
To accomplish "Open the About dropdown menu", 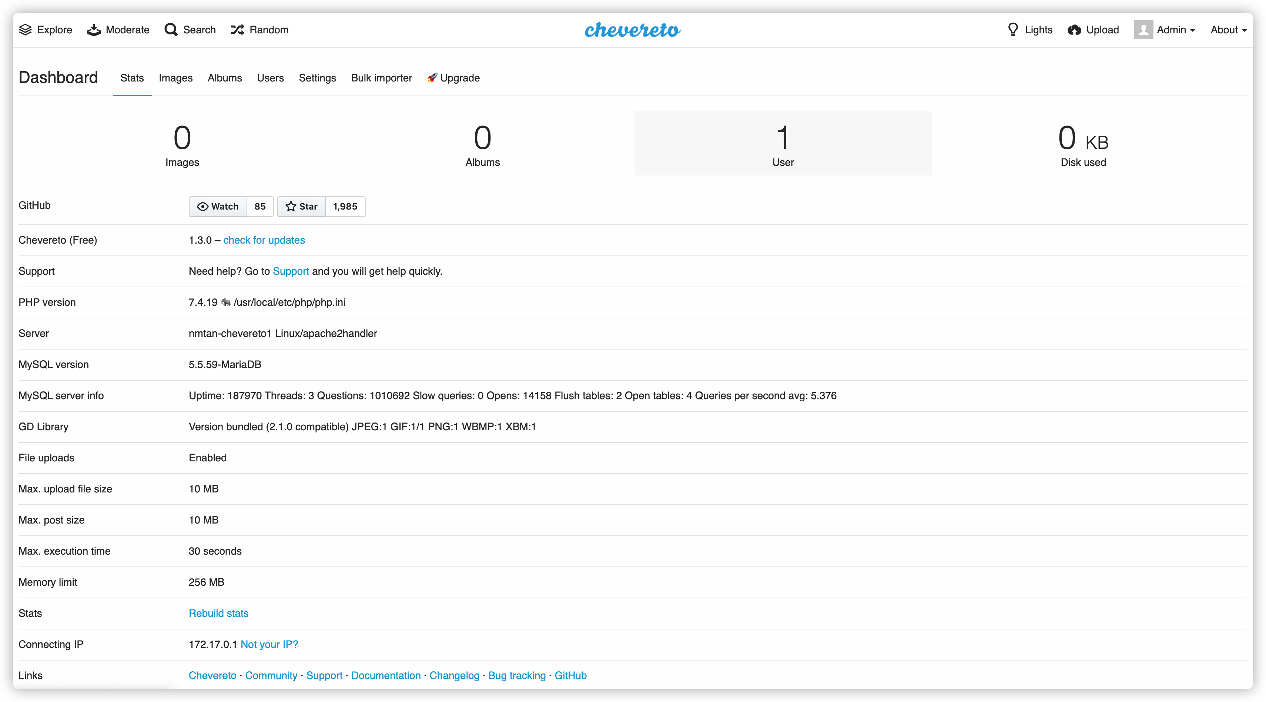I will pos(1228,30).
